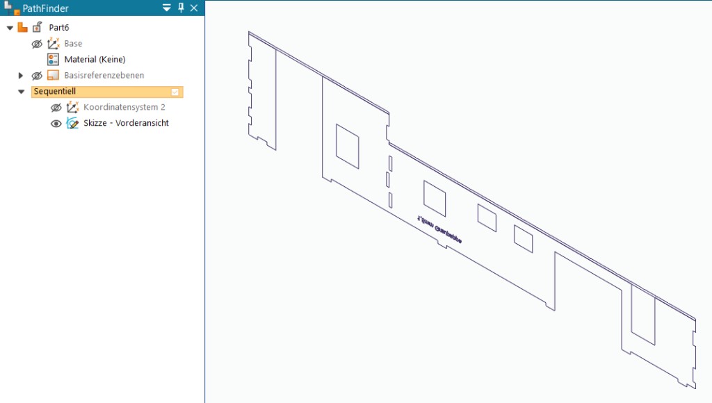Select Skizze - Vorderansicht in the tree
Image resolution: width=712 pixels, height=403 pixels.
(x=127, y=123)
